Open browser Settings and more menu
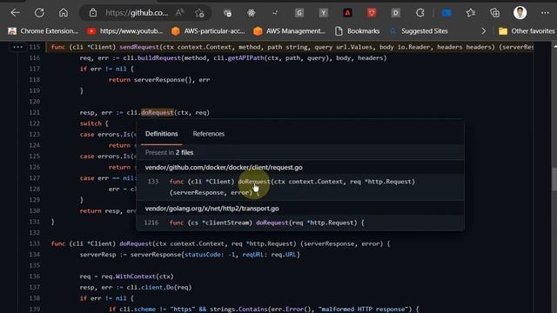The image size is (557, 313). coord(545,13)
